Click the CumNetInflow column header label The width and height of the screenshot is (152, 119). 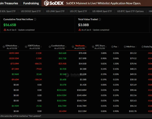click(x=58, y=46)
